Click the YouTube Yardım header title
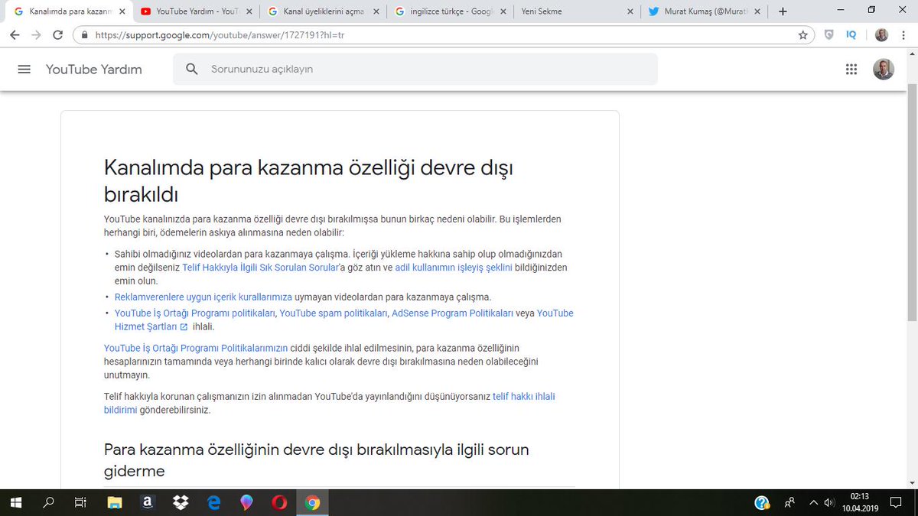Viewport: 918px width, 516px height. (x=94, y=70)
